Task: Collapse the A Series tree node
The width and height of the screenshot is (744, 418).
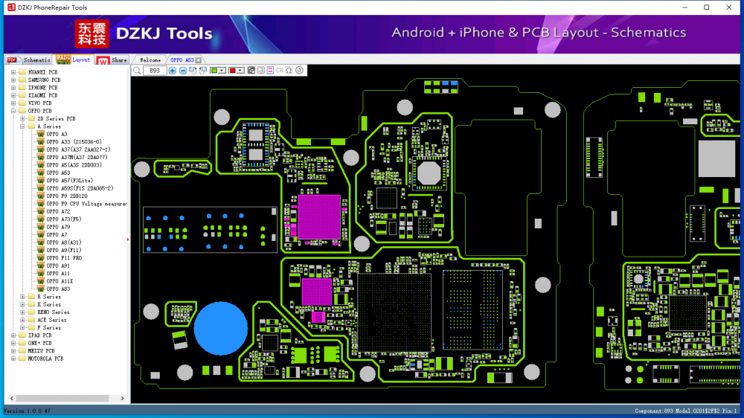Action: pos(23,126)
